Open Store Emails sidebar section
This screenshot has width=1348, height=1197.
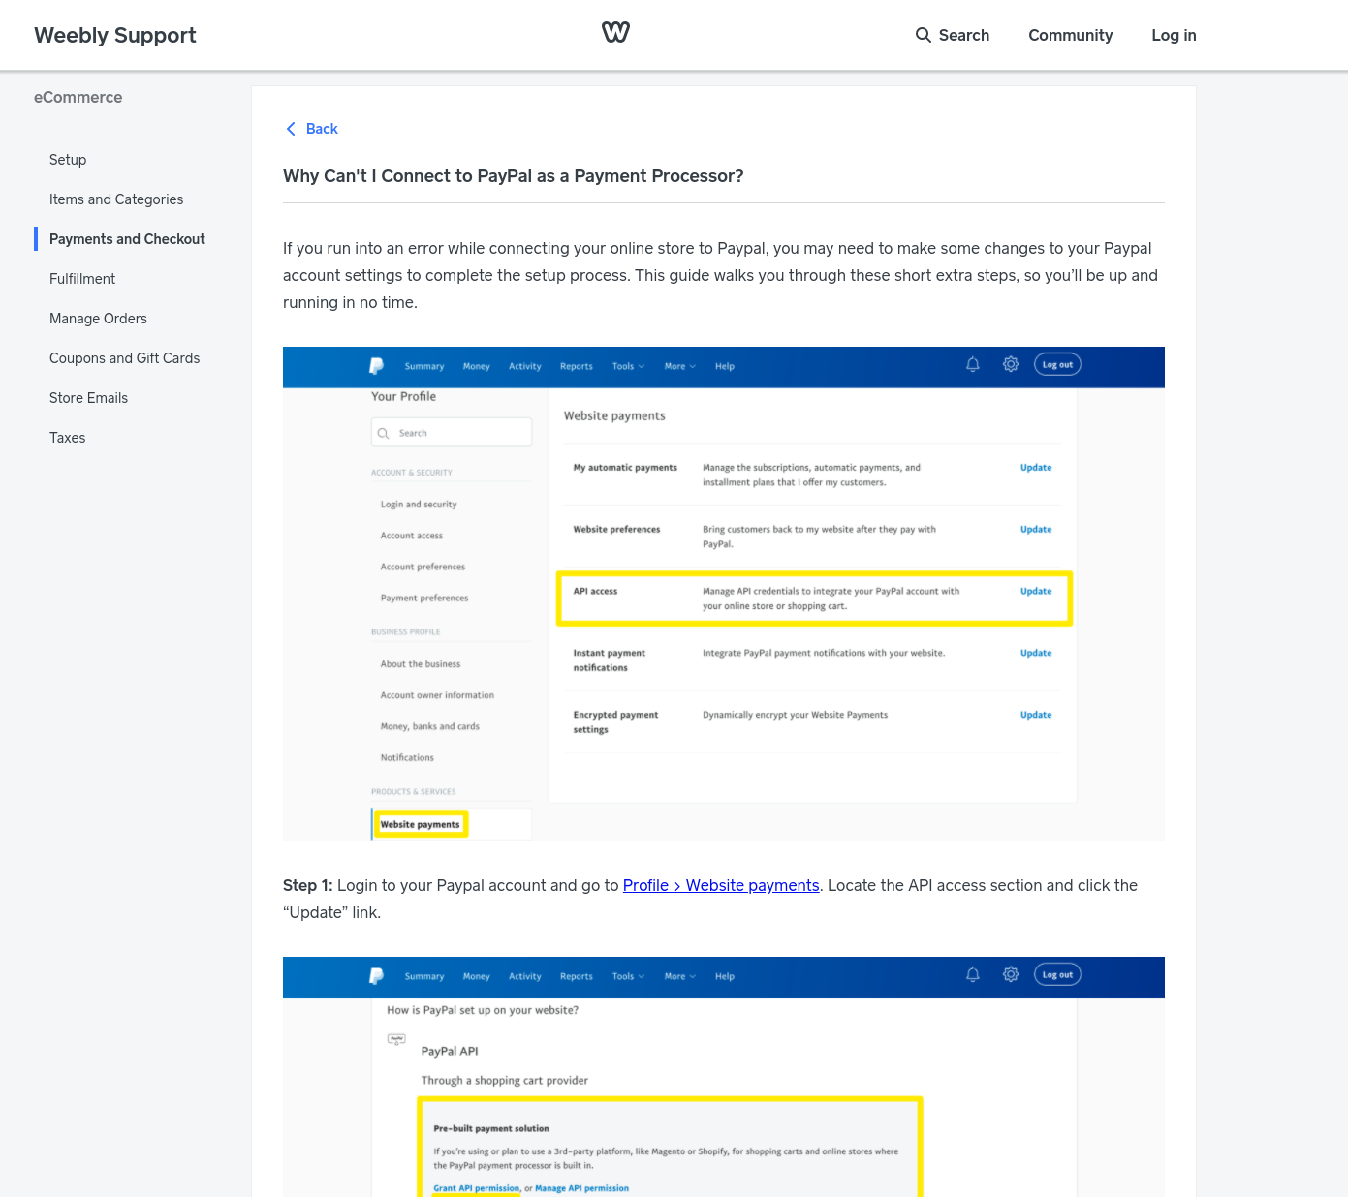coord(88,398)
